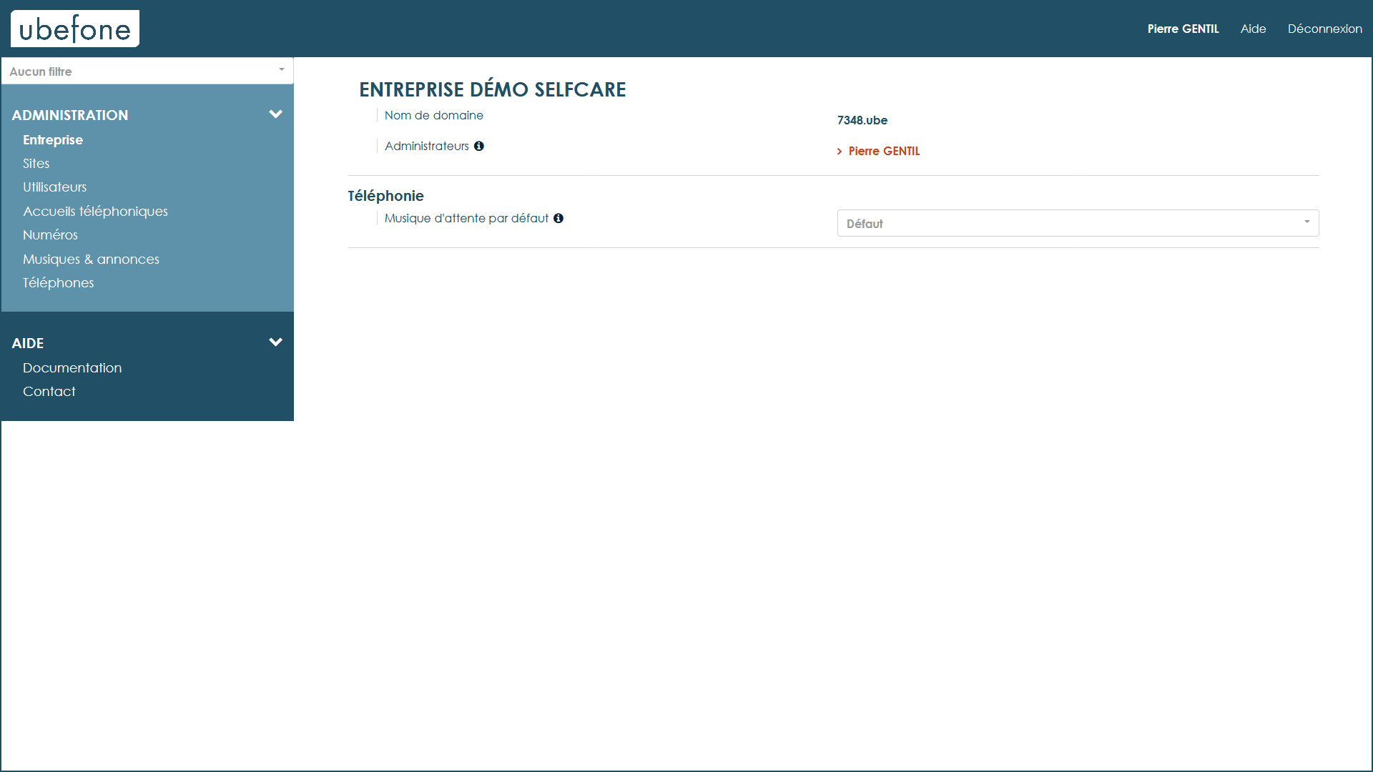1373x772 pixels.
Task: Open Musiques & annonces page
Action: tap(91, 259)
